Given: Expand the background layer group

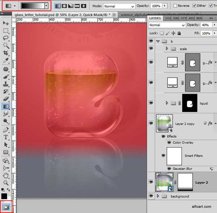Looking at the screenshot, I should pyautogui.click(x=158, y=196).
